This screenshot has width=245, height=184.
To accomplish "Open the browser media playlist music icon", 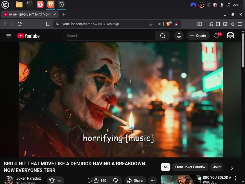I will coord(211,24).
